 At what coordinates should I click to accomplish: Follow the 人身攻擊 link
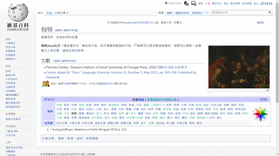[53, 50]
